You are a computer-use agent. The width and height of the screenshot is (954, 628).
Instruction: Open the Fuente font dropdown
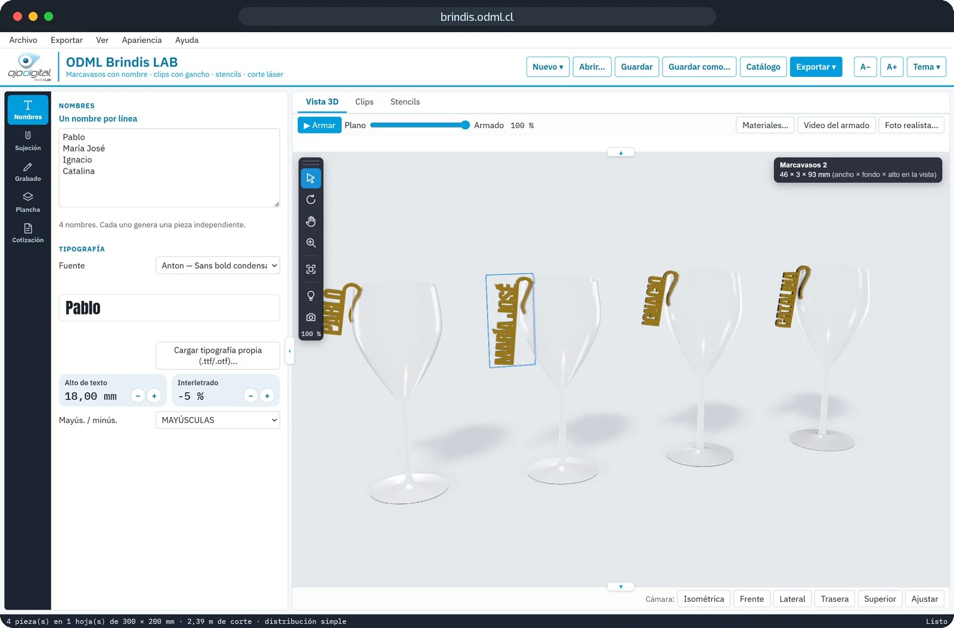coord(218,266)
